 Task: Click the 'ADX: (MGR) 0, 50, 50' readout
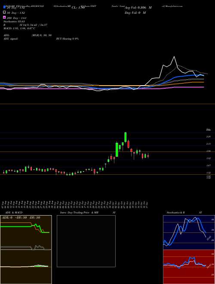pyautogui.click(x=28, y=35)
